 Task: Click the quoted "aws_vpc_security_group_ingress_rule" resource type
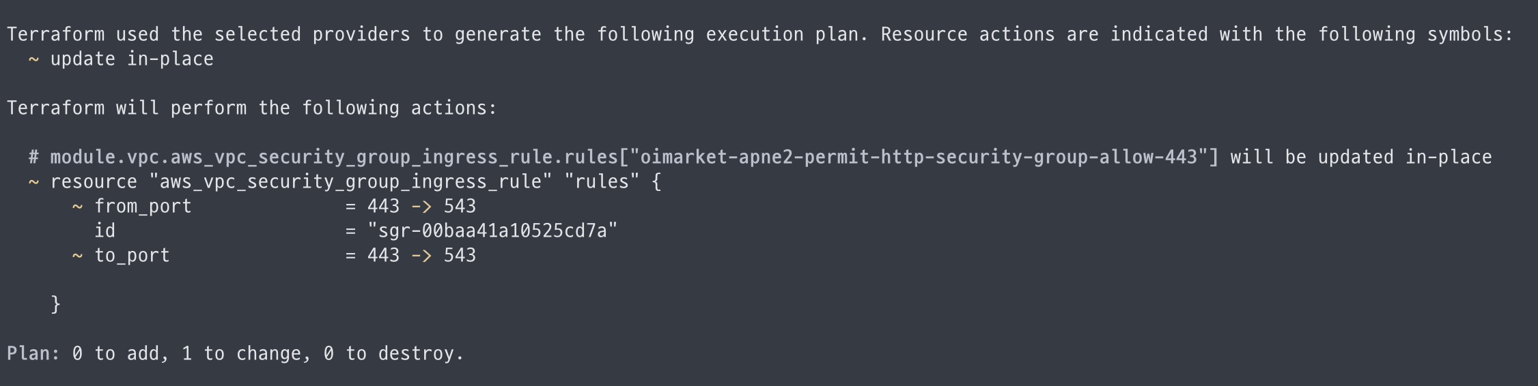350,182
